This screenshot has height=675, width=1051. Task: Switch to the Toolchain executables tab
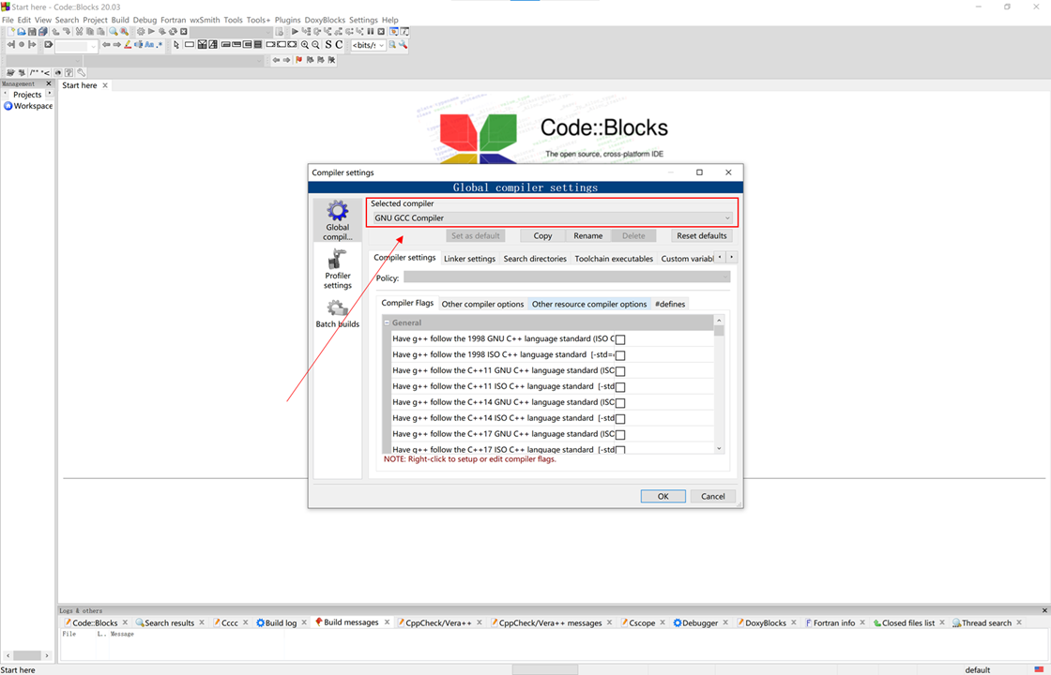pos(614,259)
